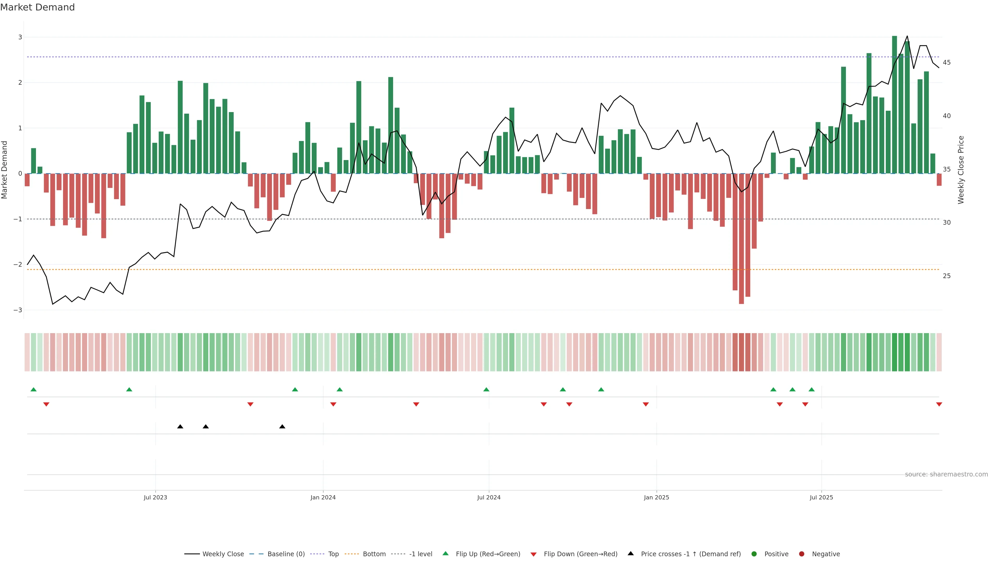Click the rightmost black price-cross triangle marker
Image resolution: width=1001 pixels, height=563 pixels.
(x=283, y=427)
